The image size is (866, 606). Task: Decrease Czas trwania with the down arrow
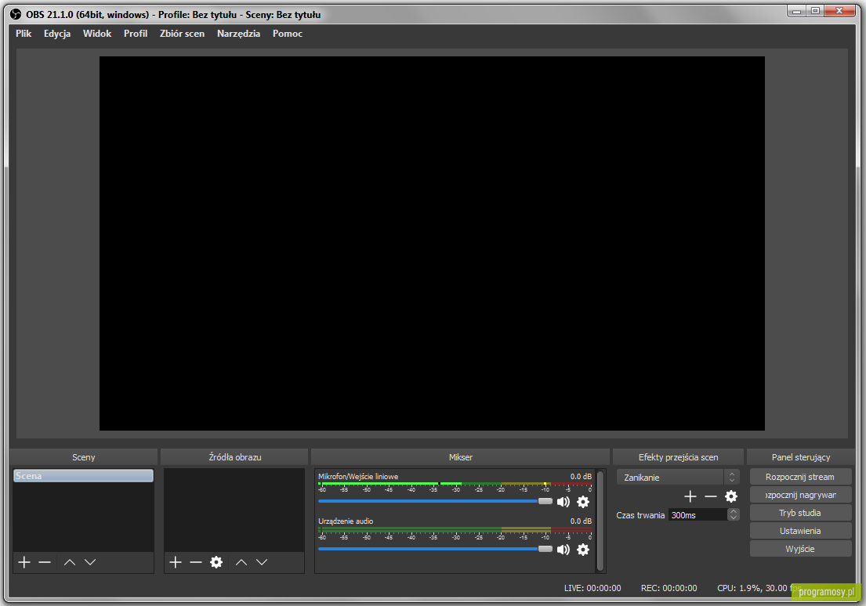pyautogui.click(x=734, y=518)
